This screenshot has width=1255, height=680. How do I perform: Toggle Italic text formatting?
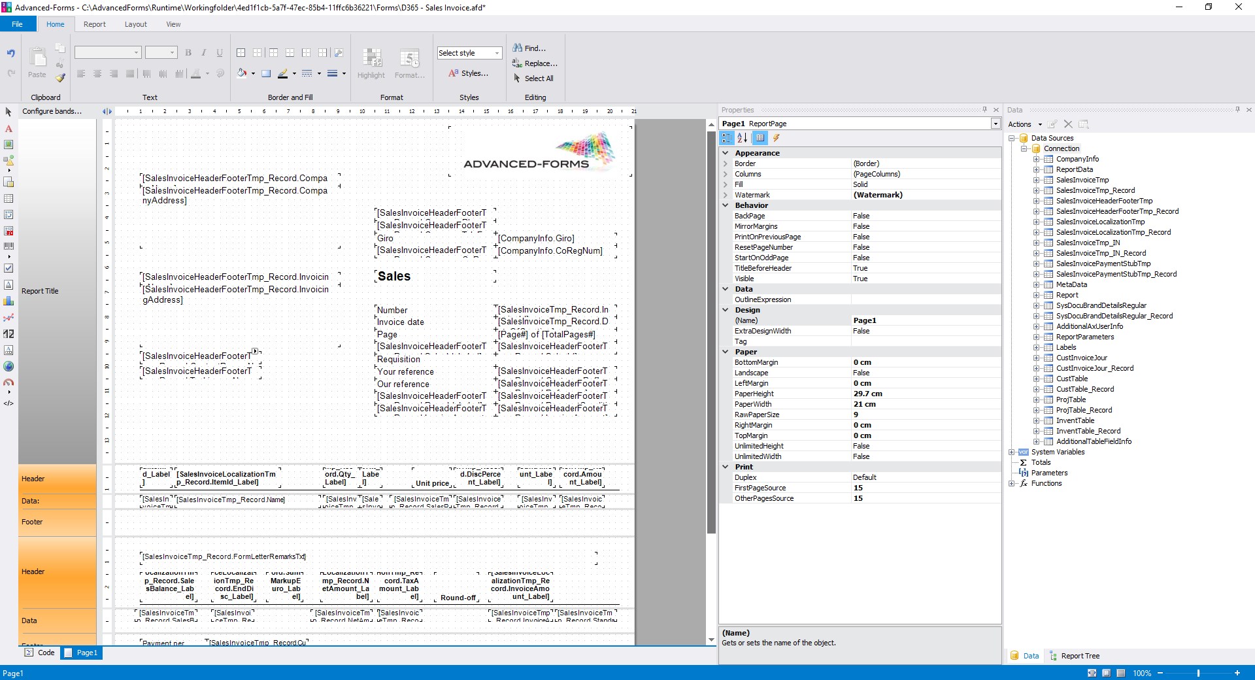tap(204, 53)
